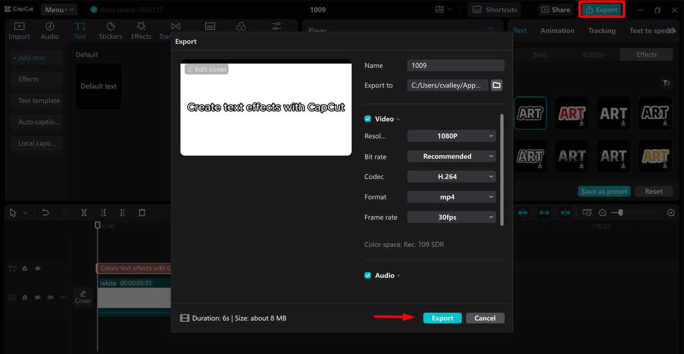684x354 pixels.
Task: Click the split clip icon
Action: [x=84, y=213]
